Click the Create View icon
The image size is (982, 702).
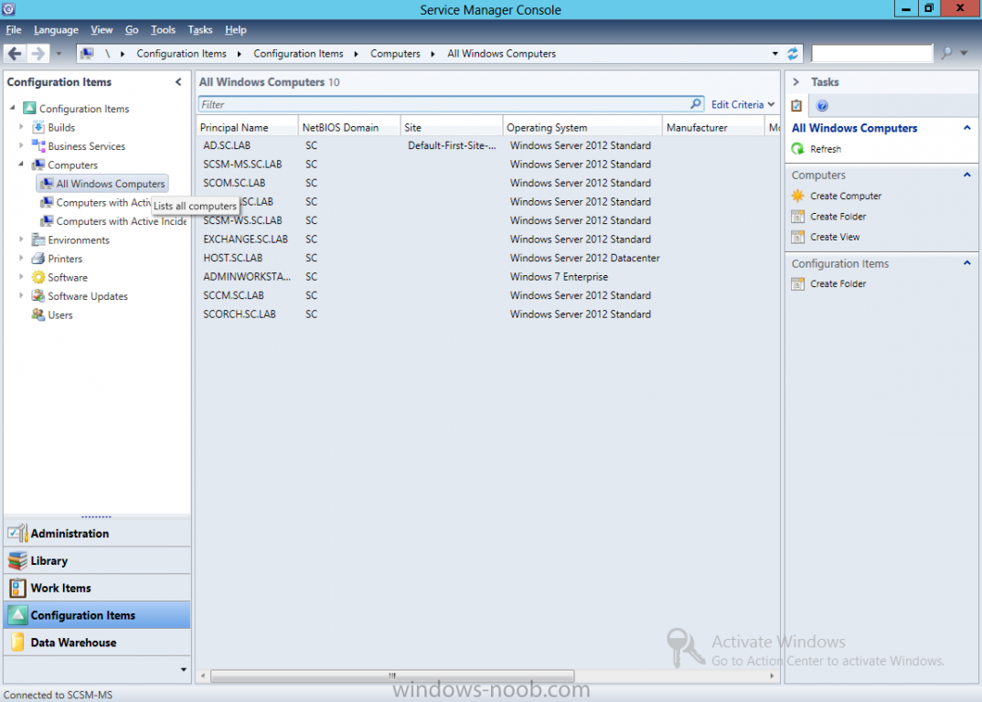798,237
